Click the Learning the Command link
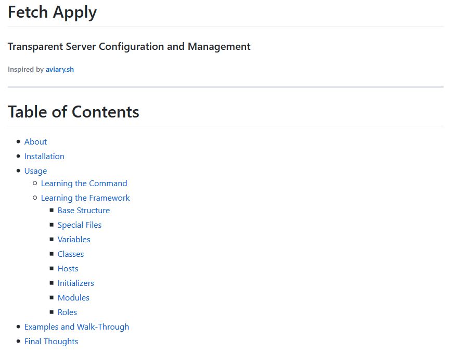451x353 pixels. [x=84, y=183]
